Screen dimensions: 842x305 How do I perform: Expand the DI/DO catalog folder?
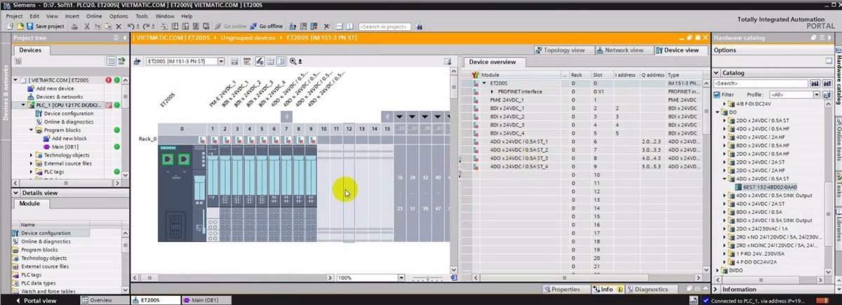click(x=717, y=271)
